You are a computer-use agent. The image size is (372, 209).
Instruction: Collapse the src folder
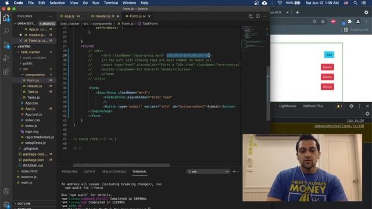[26, 69]
